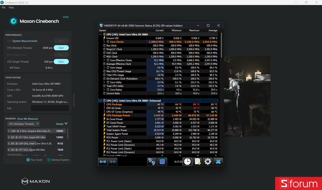Click the CPU chip icon of first CPU [#0] header
Viewport: 322px width, 190px height.
(104, 35)
